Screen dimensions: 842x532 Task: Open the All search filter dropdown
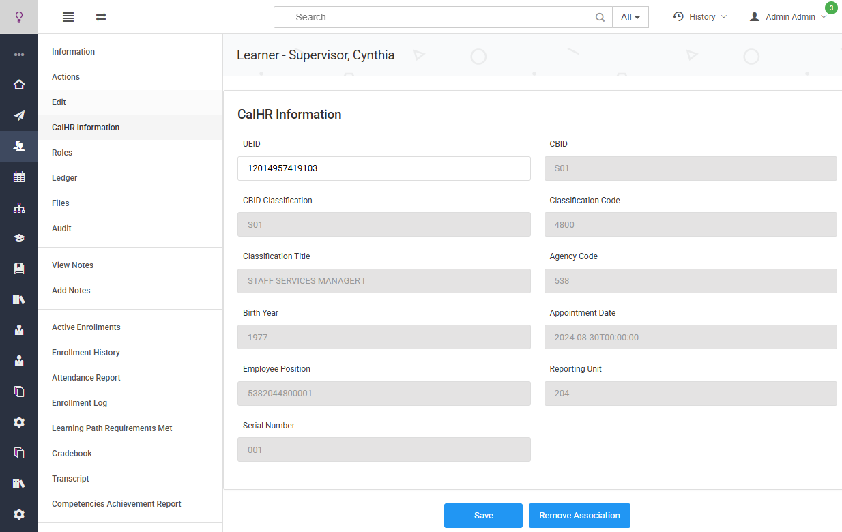[x=630, y=16]
